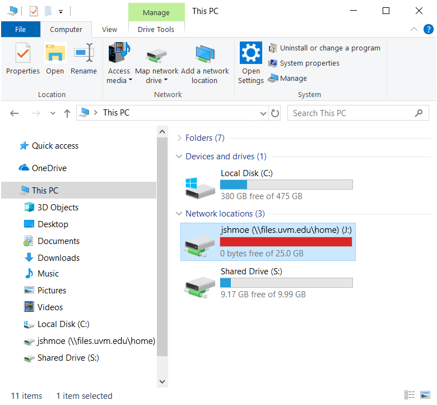Image resolution: width=437 pixels, height=405 pixels.
Task: Click This PC in the address bar
Action: point(116,113)
